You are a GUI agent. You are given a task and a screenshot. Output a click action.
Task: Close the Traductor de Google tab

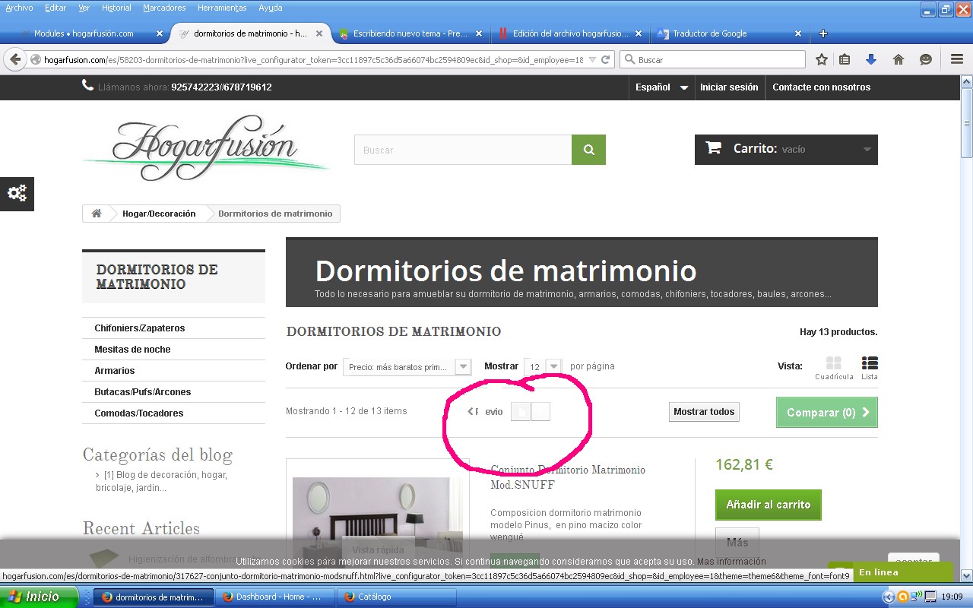798,33
